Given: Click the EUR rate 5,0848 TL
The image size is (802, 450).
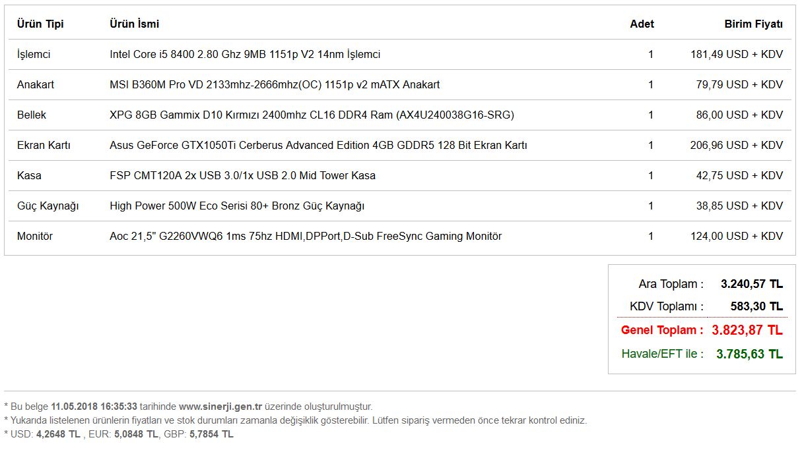Looking at the screenshot, I should [x=136, y=434].
